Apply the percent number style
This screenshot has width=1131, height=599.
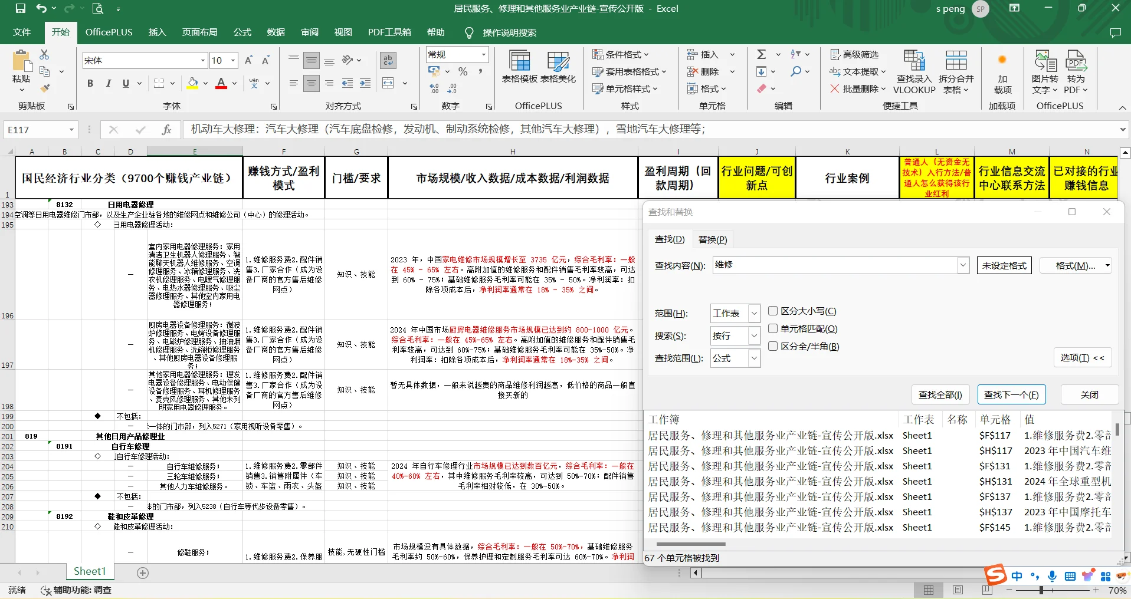pos(463,71)
